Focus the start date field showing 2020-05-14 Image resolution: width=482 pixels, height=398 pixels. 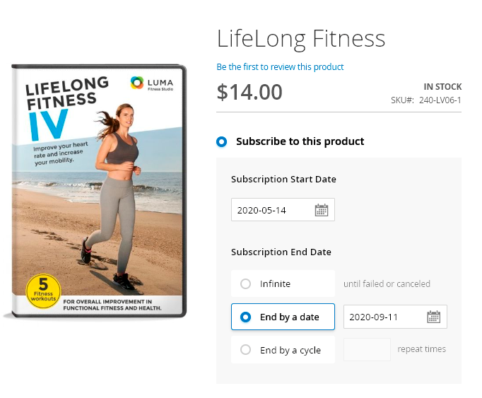click(x=273, y=210)
